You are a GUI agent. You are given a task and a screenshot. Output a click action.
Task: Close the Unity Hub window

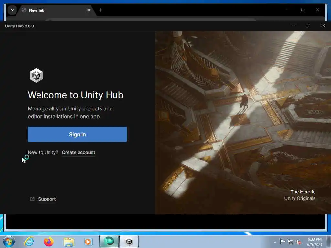coord(323,26)
